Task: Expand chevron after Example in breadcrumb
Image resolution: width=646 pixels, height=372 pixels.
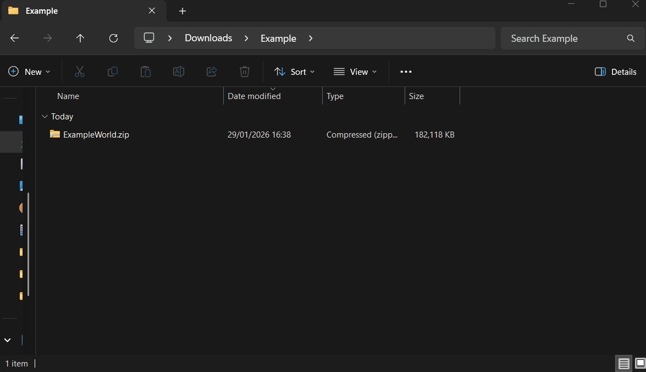Action: 311,39
